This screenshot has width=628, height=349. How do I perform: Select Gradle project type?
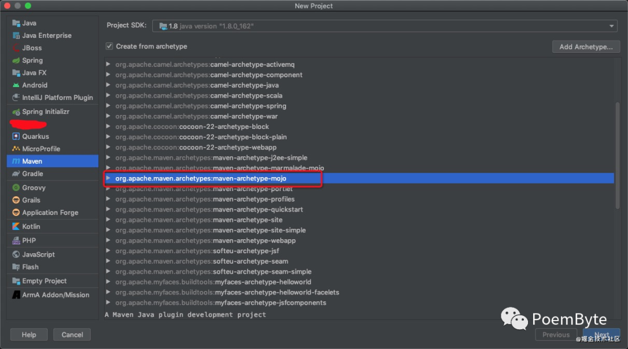[52, 174]
